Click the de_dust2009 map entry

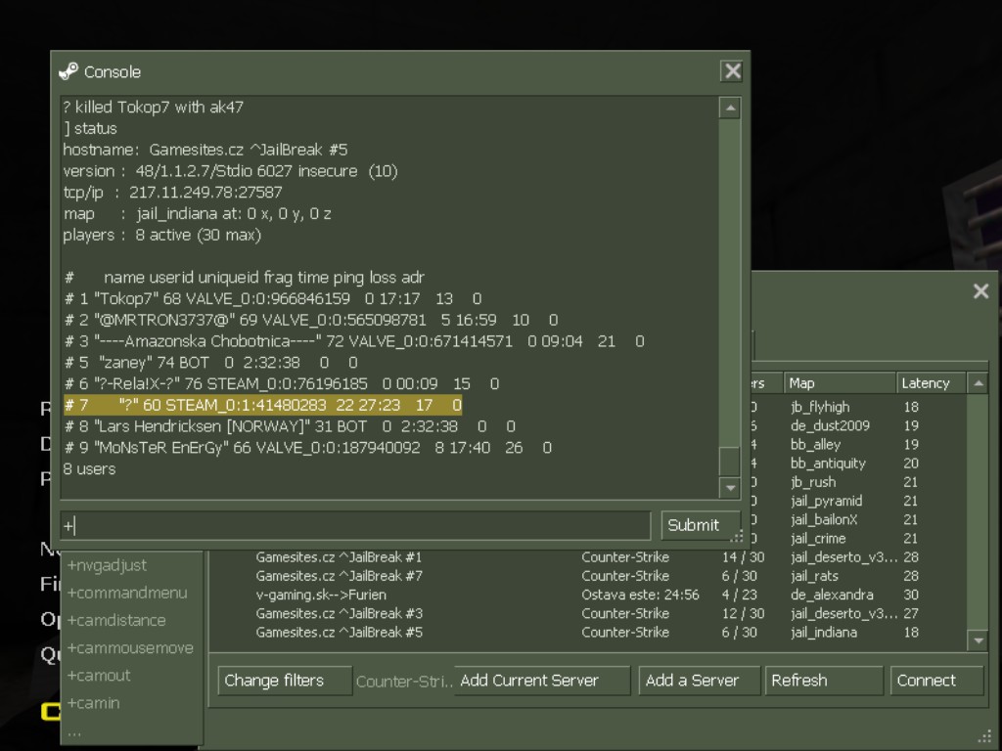click(830, 425)
